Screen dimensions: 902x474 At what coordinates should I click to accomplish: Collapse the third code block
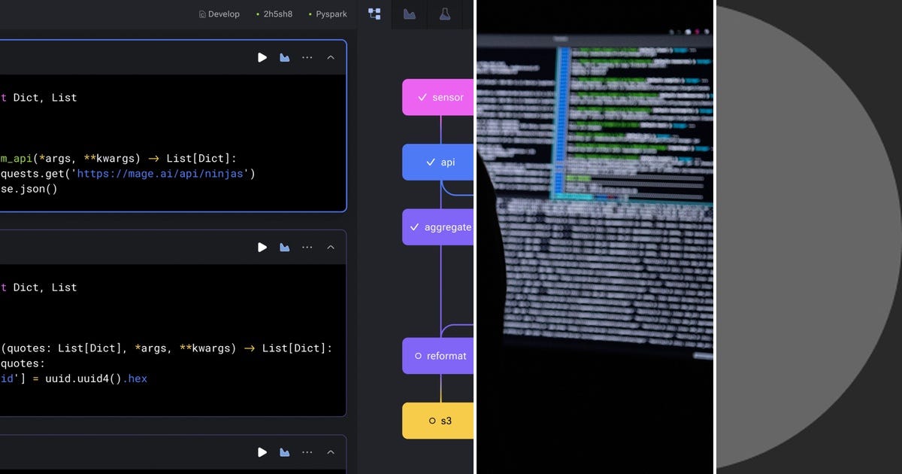(x=331, y=452)
